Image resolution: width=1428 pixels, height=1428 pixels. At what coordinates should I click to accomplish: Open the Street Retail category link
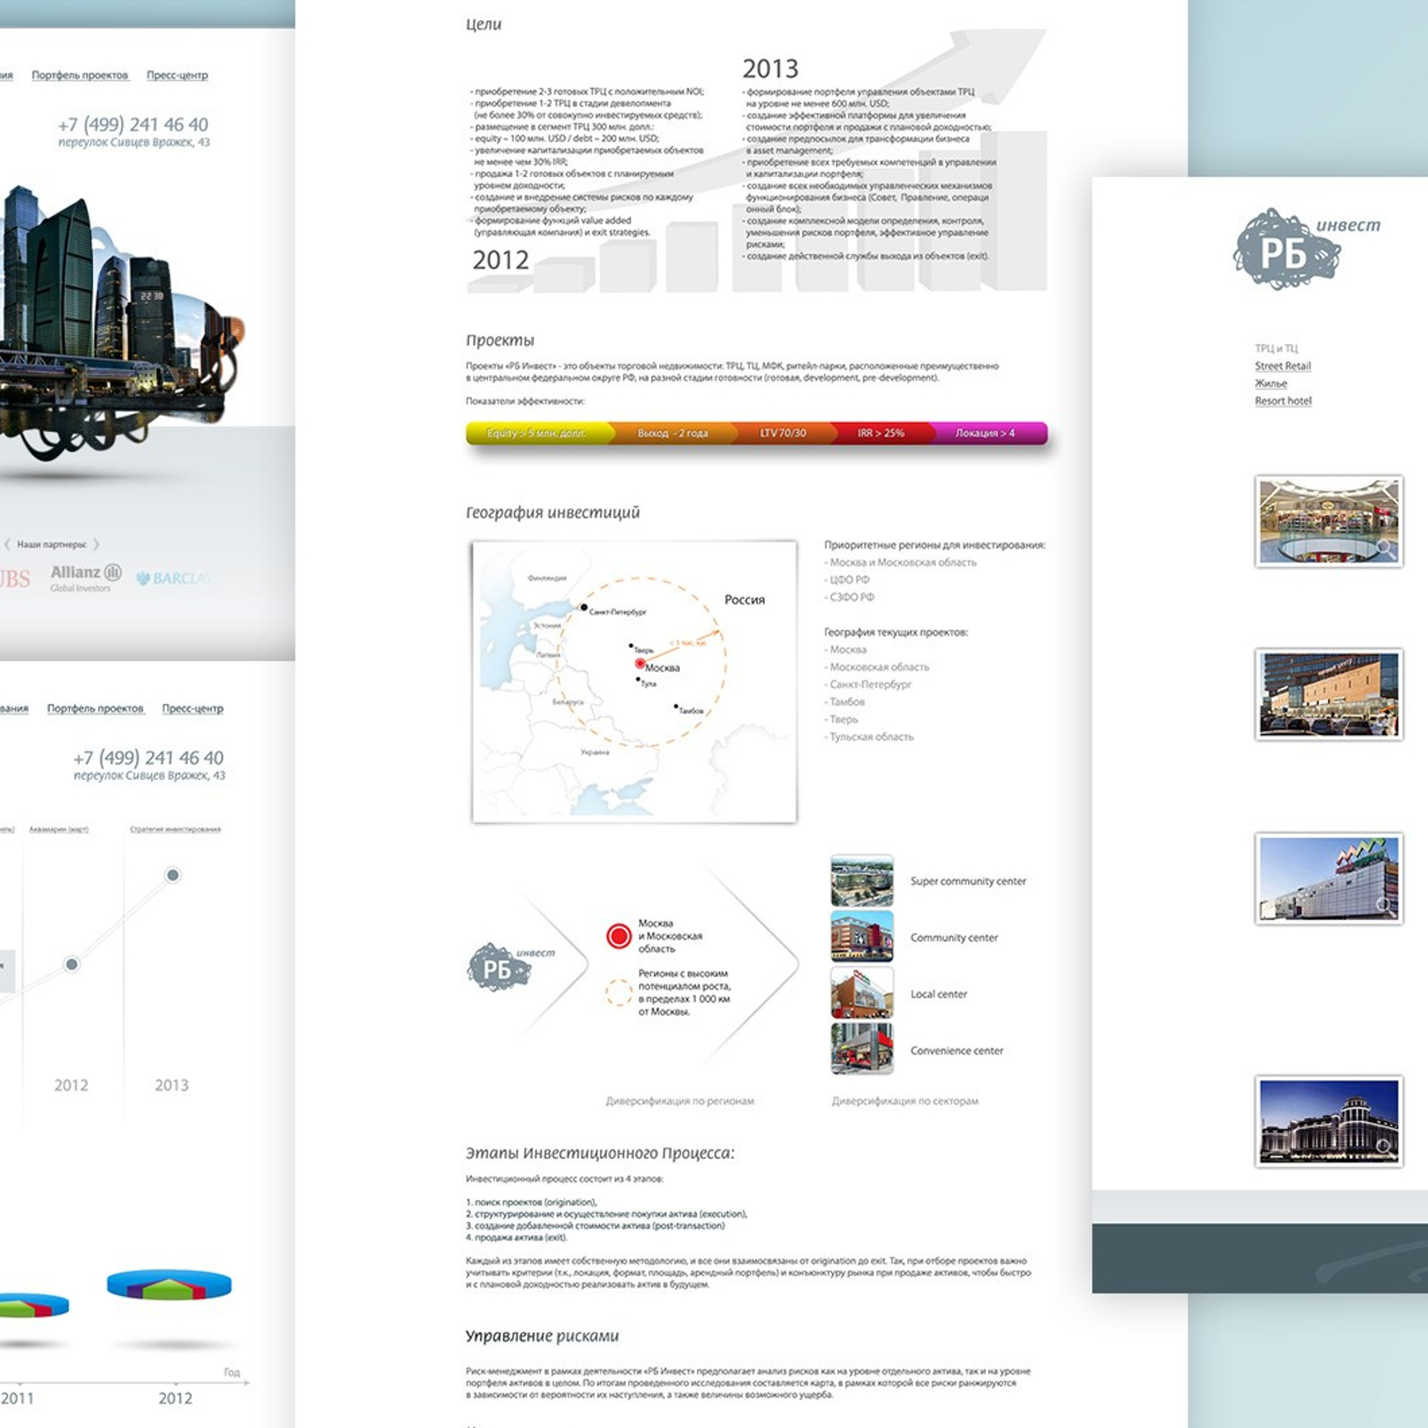[1282, 366]
